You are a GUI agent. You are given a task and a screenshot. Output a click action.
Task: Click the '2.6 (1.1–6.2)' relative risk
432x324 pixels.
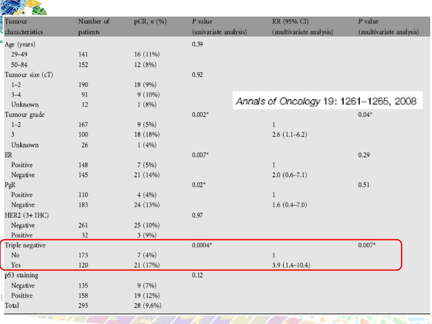pos(289,135)
